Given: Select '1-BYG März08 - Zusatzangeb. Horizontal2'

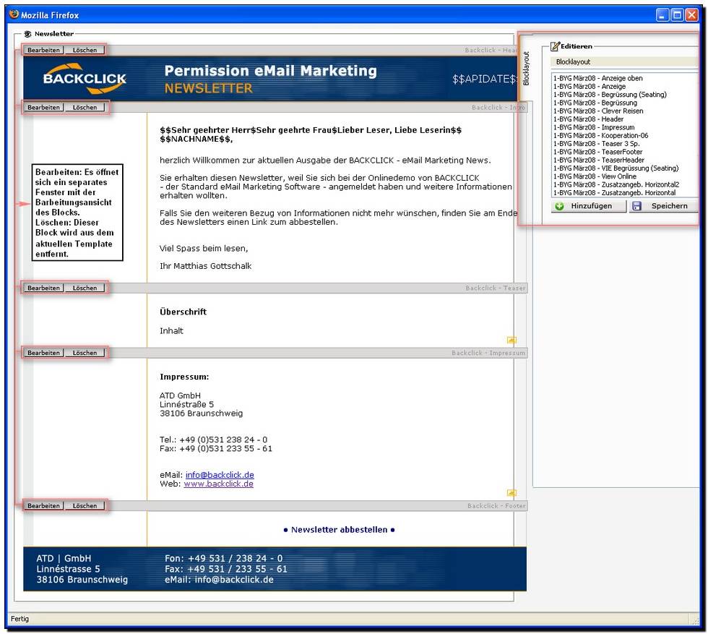Looking at the screenshot, I should [x=616, y=184].
